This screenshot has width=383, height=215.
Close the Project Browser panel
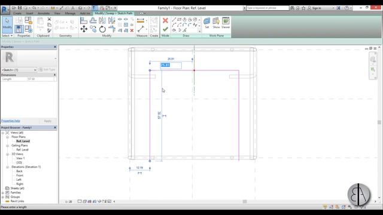[x=54, y=127]
